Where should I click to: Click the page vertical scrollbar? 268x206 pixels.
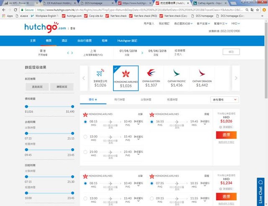click(266, 60)
